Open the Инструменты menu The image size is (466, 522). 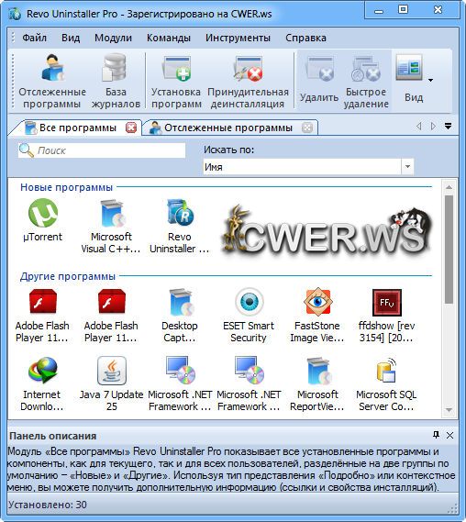[238, 38]
